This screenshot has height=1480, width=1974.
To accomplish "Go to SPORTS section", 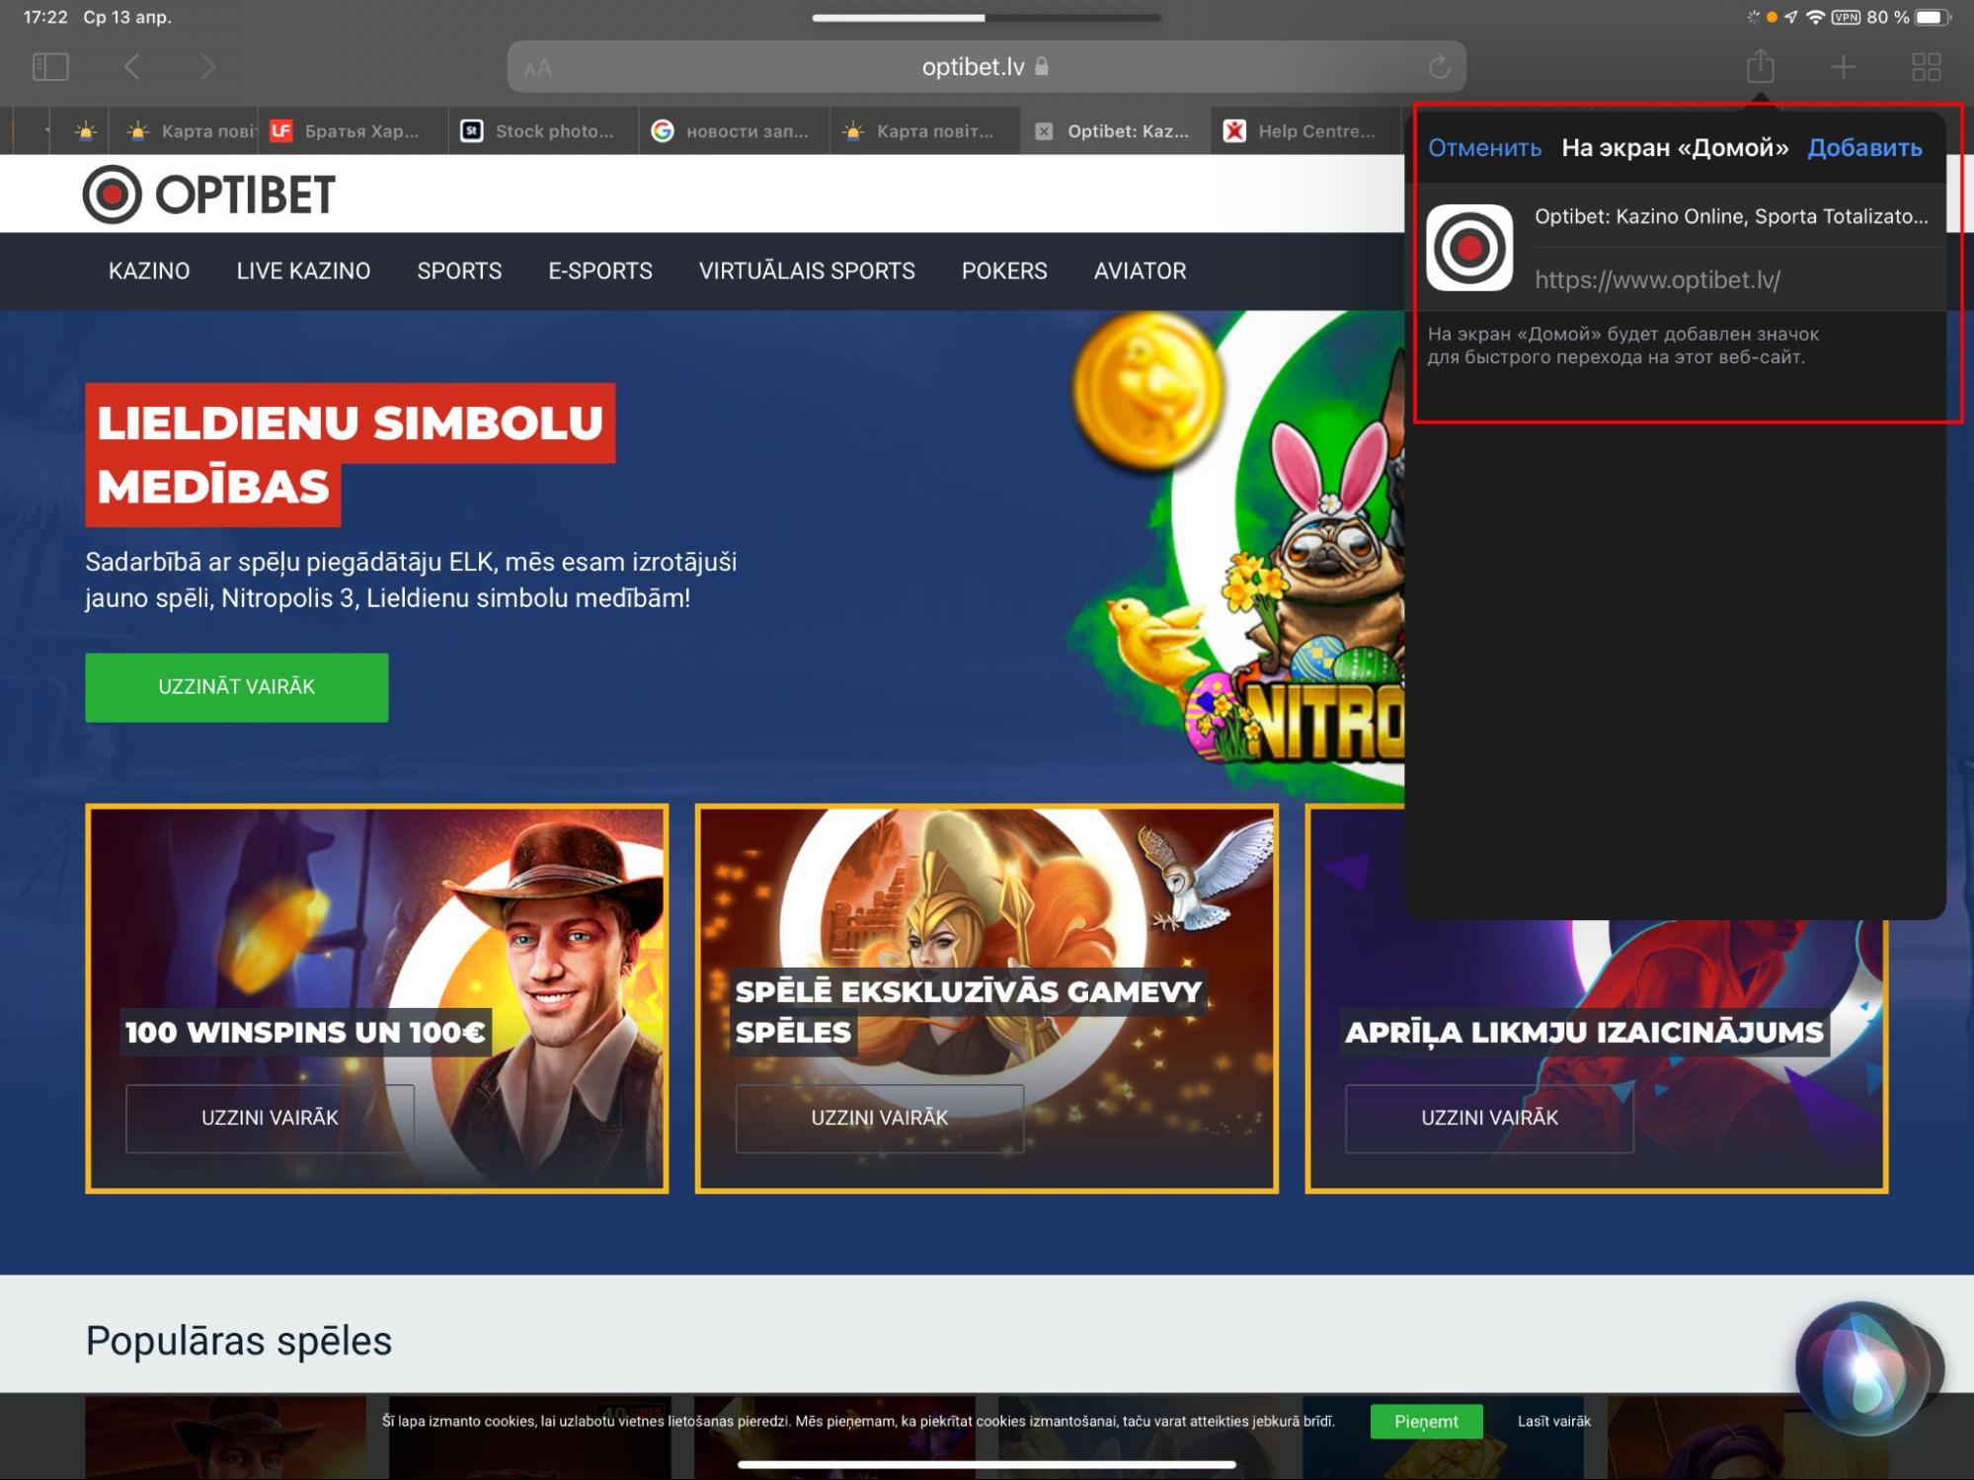I will point(459,271).
